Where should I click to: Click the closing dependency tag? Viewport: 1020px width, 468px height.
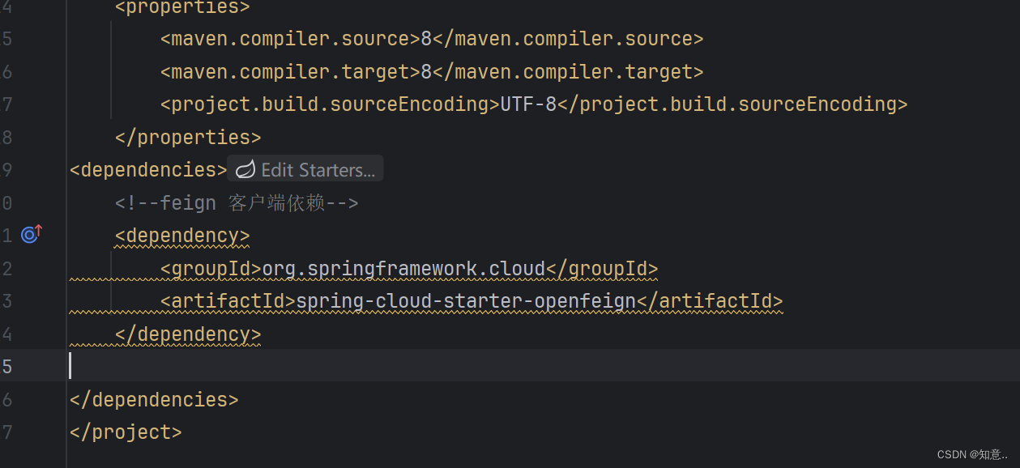point(188,334)
